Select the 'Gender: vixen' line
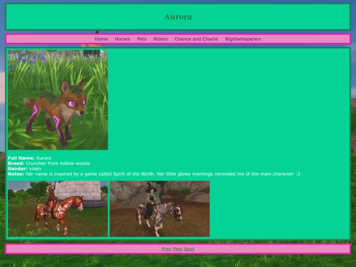Viewport: 356px width, 267px height. (24, 169)
